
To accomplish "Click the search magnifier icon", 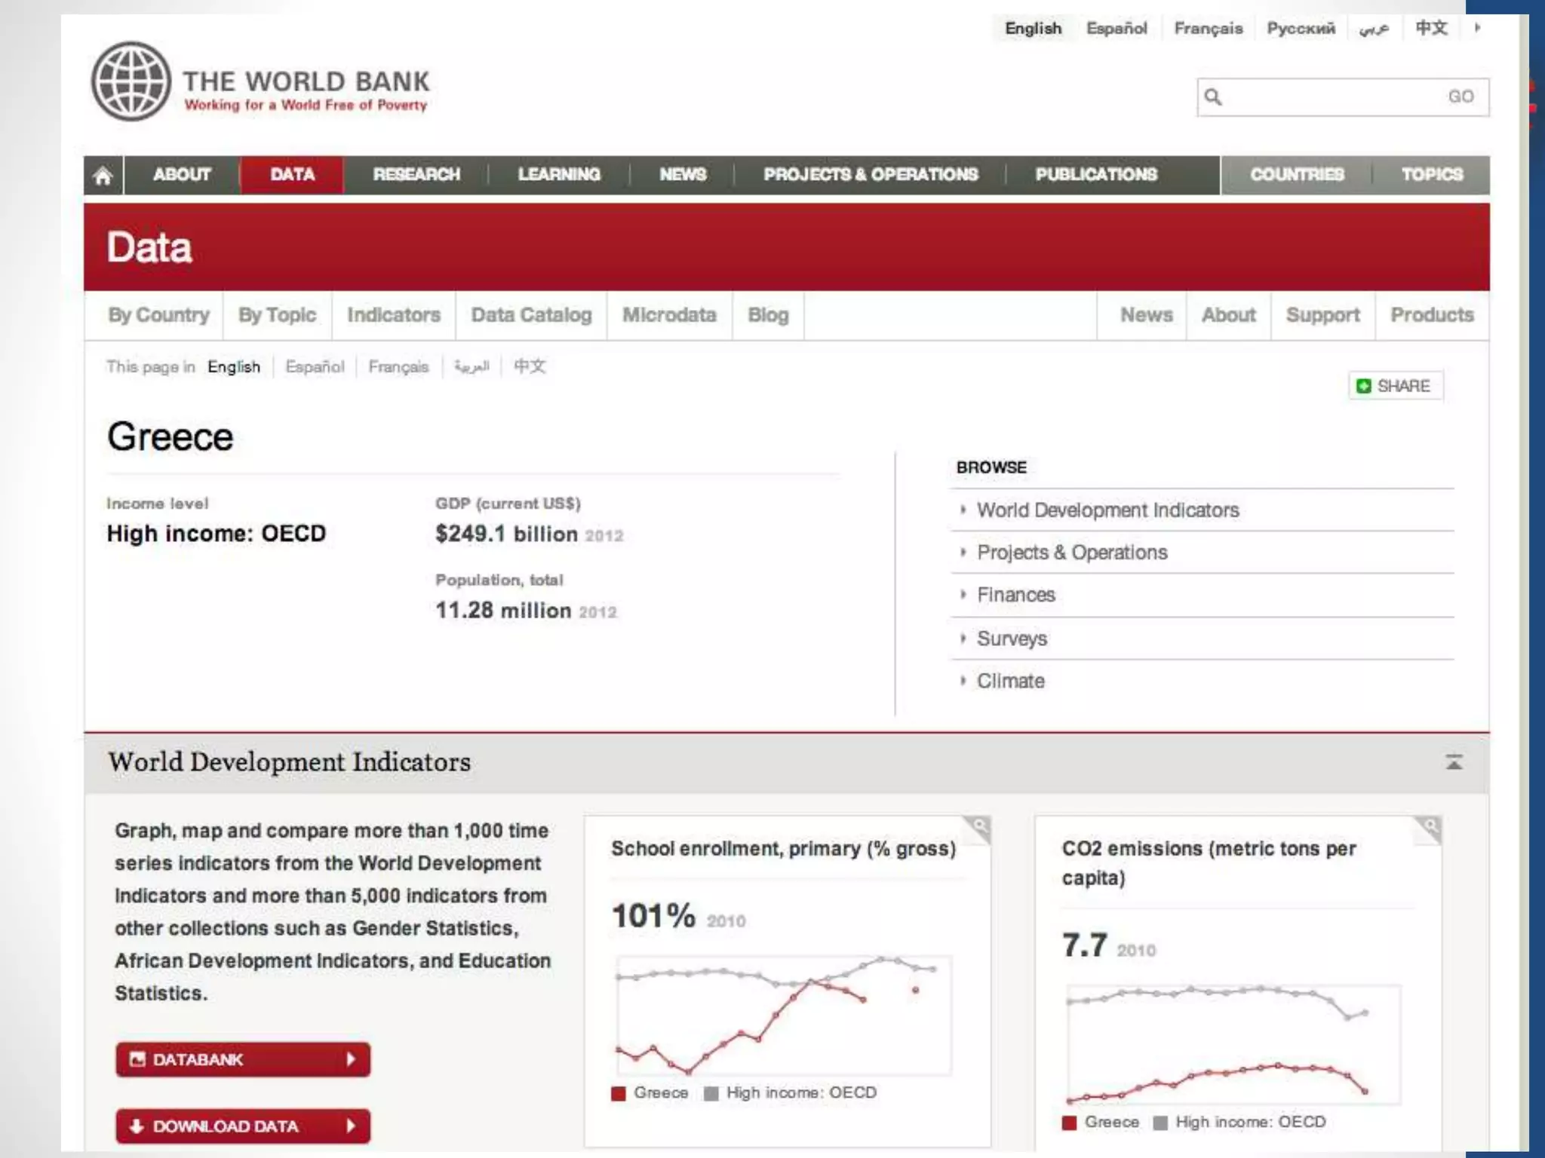I will click(1213, 97).
